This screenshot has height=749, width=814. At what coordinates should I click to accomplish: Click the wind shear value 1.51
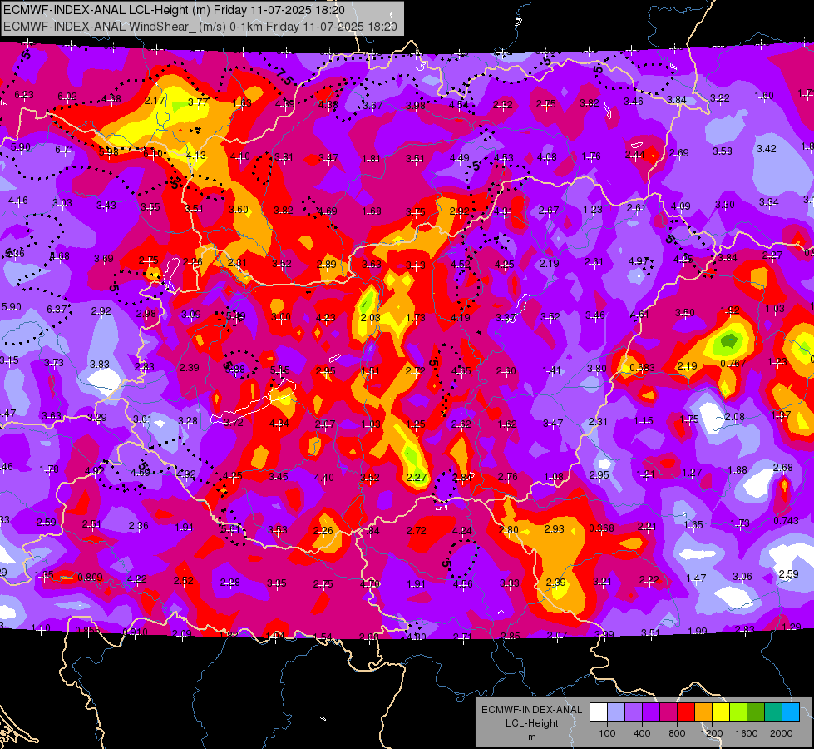point(370,371)
